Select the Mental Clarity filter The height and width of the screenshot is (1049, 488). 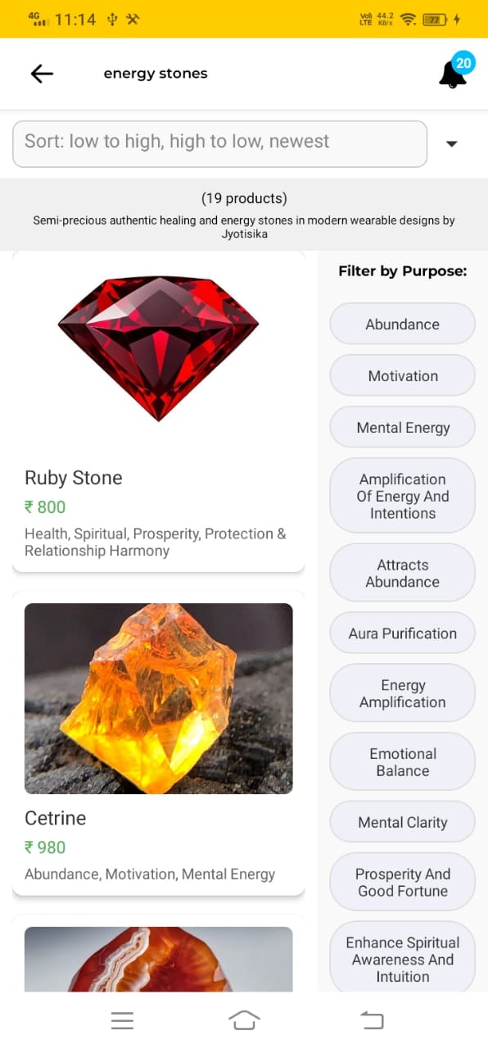(402, 822)
